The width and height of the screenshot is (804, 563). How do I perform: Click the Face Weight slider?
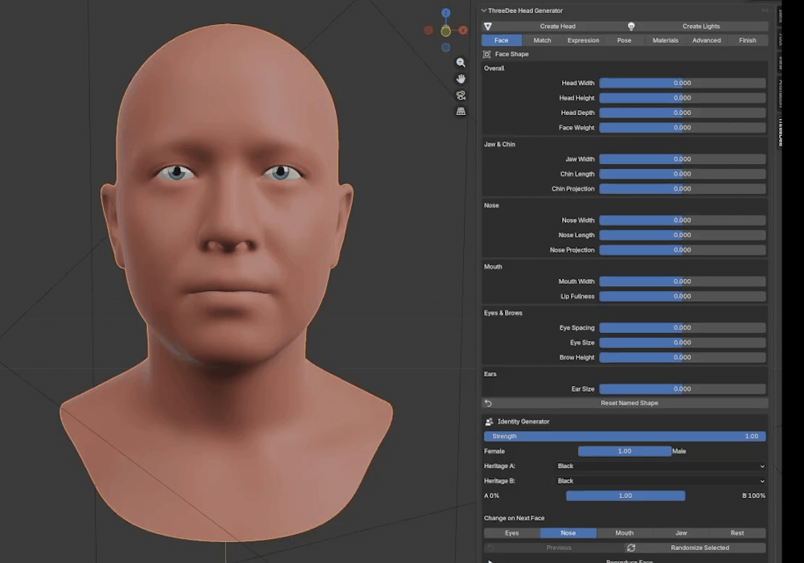683,128
